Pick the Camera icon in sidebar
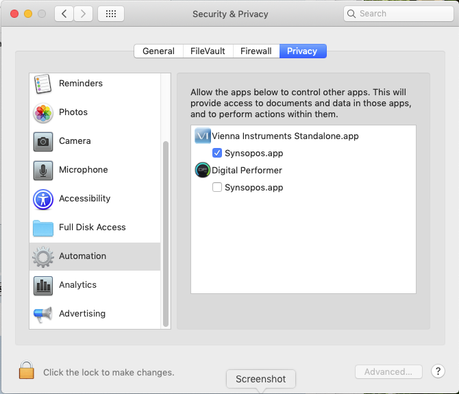Image resolution: width=459 pixels, height=394 pixels. click(43, 142)
